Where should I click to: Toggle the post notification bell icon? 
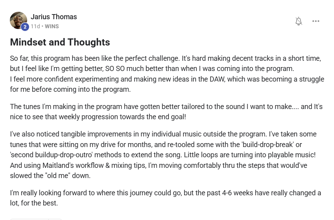(x=299, y=21)
